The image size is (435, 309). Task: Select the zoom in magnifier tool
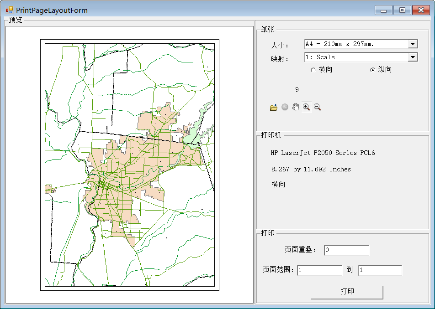306,107
